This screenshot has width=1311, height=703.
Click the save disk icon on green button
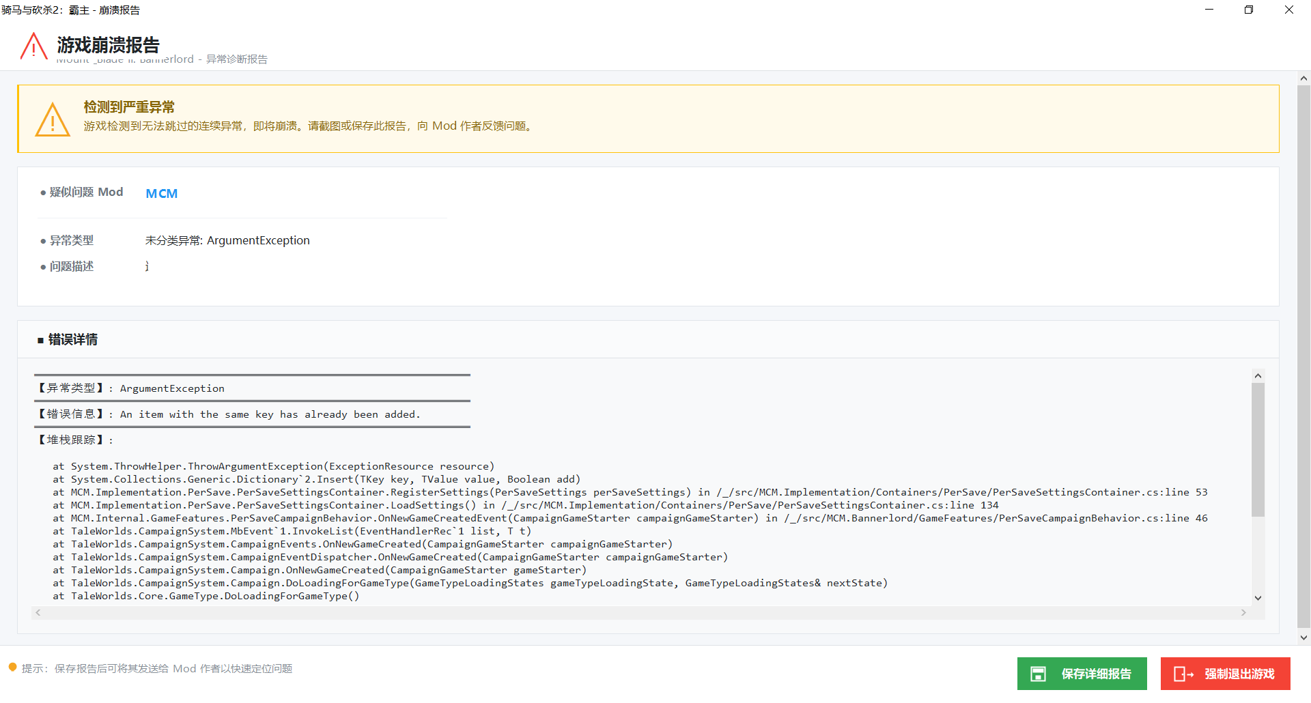(1038, 674)
